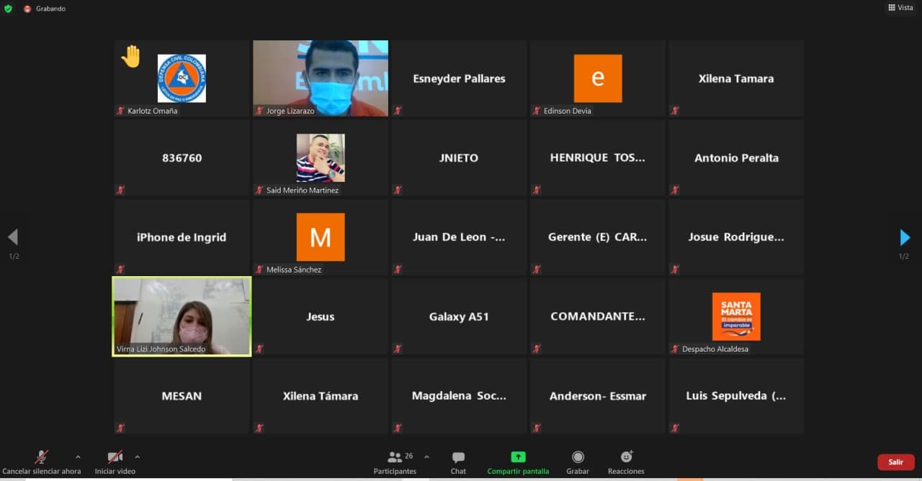Select Virna Lizi Johnson Salcedo's video tile
922x481 pixels.
[182, 316]
